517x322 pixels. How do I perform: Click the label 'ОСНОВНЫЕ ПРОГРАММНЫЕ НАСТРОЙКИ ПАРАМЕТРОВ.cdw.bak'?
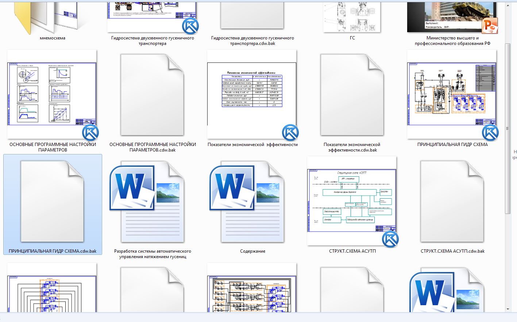(x=153, y=147)
